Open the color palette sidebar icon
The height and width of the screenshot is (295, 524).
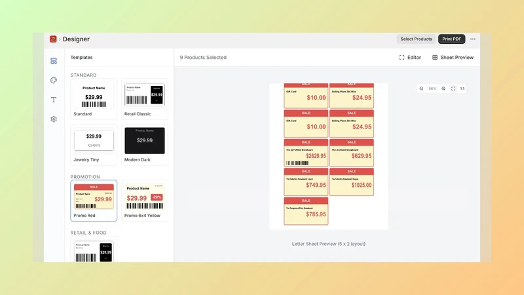[54, 80]
